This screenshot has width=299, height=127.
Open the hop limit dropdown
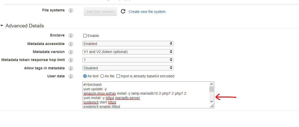[128, 60]
